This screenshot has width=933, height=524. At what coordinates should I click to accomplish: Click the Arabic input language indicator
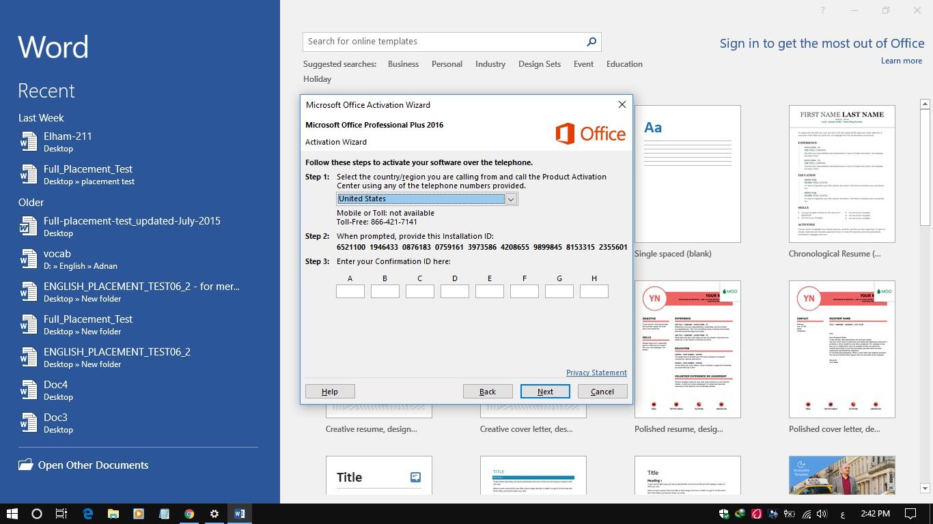[844, 514]
